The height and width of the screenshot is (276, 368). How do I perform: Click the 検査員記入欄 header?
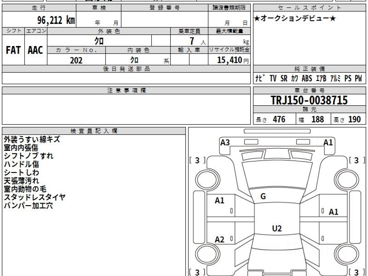click(94, 131)
